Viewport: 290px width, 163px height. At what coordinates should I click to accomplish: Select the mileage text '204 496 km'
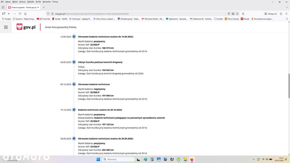[108, 150]
